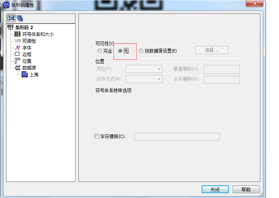Open the 方位(P) dropdown
The height and width of the screenshot is (198, 279).
point(144,69)
